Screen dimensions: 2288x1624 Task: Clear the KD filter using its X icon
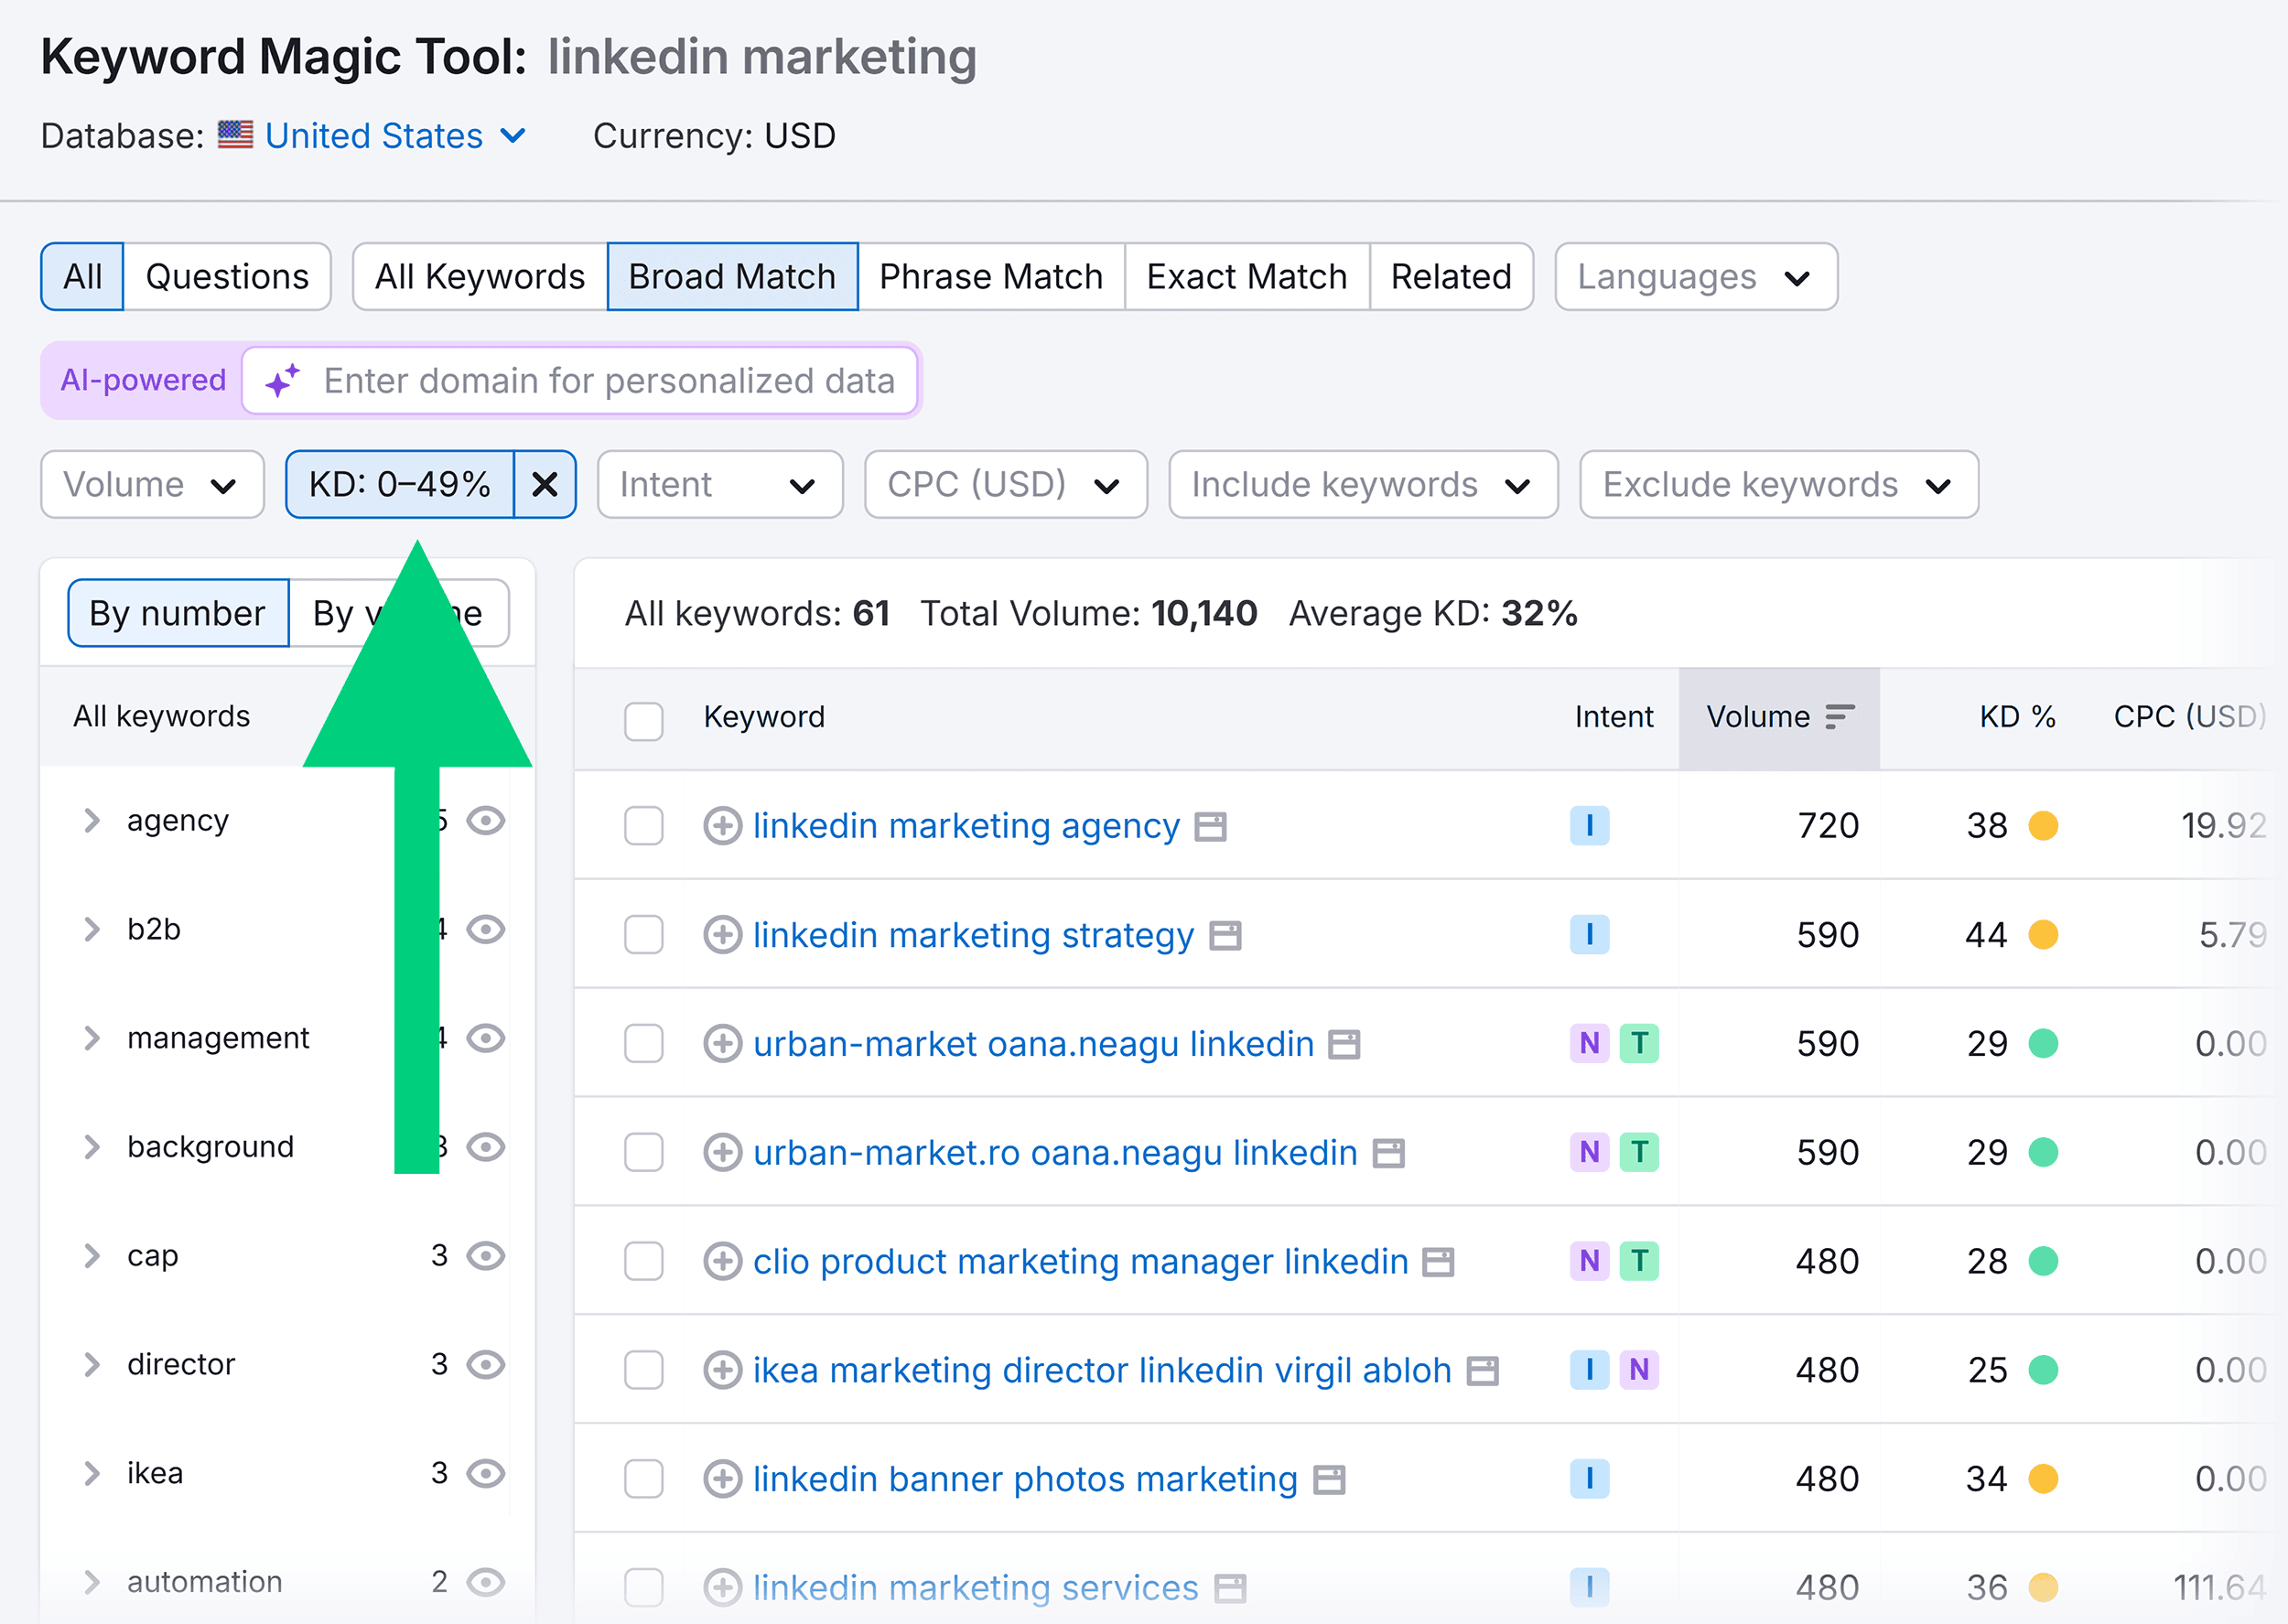pyautogui.click(x=545, y=485)
